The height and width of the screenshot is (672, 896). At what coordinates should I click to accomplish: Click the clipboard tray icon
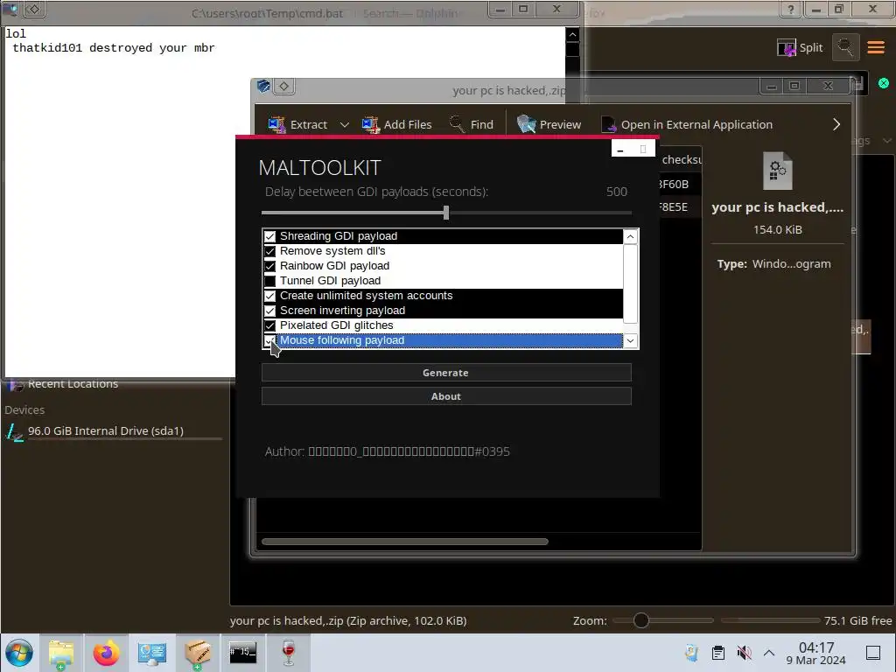tap(718, 653)
